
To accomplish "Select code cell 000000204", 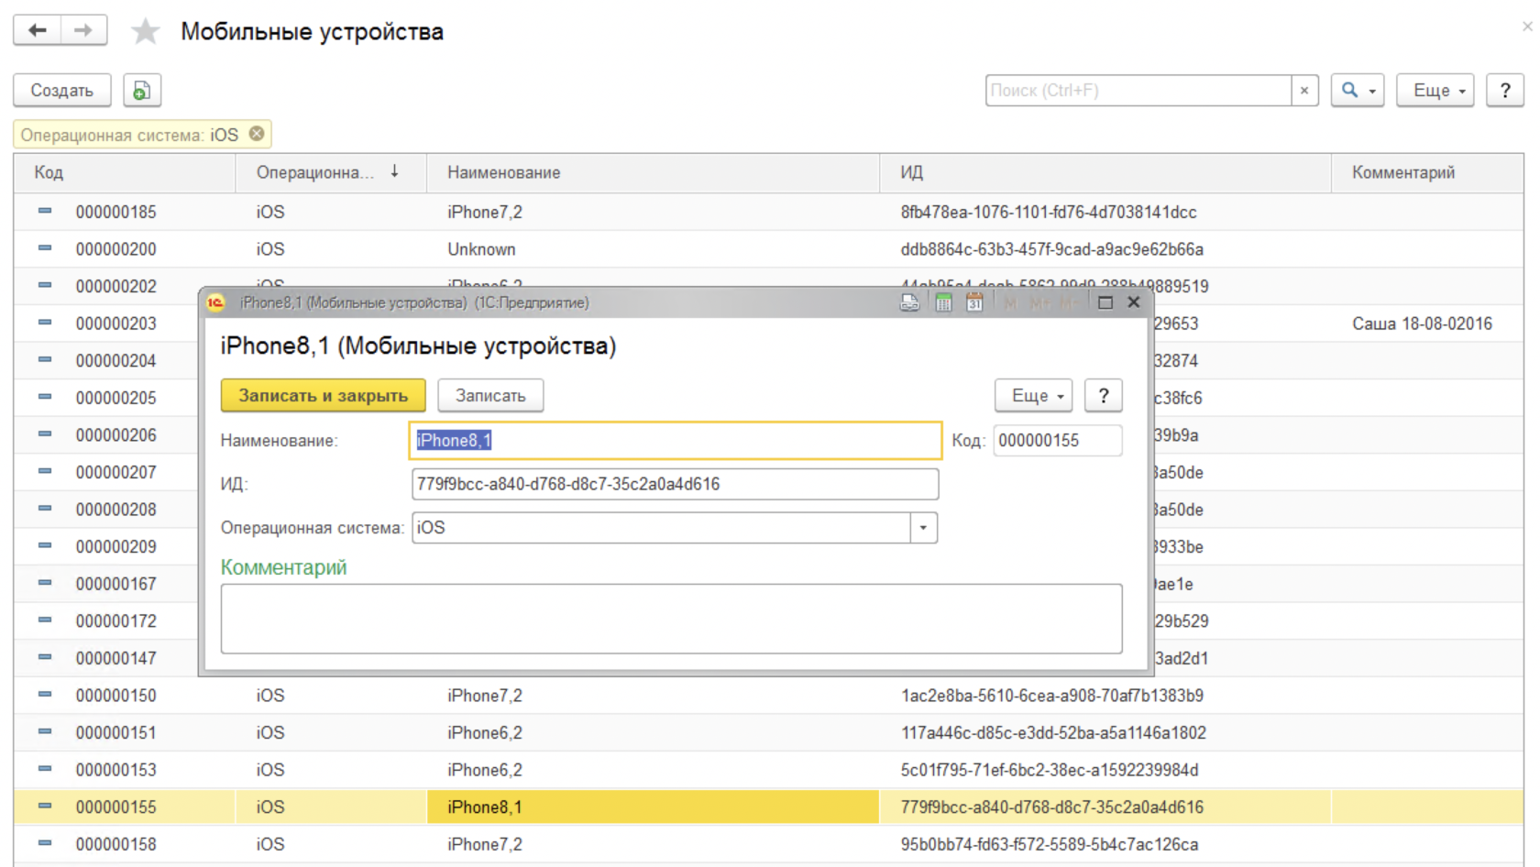I will click(x=116, y=360).
